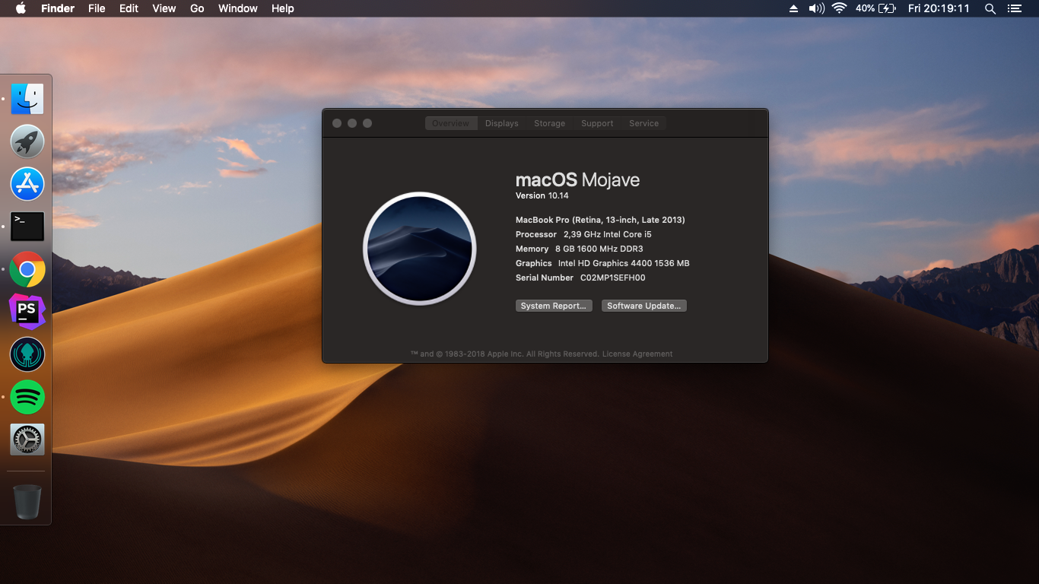Click the Software Update... button
Viewport: 1039px width, 584px height.
644,306
